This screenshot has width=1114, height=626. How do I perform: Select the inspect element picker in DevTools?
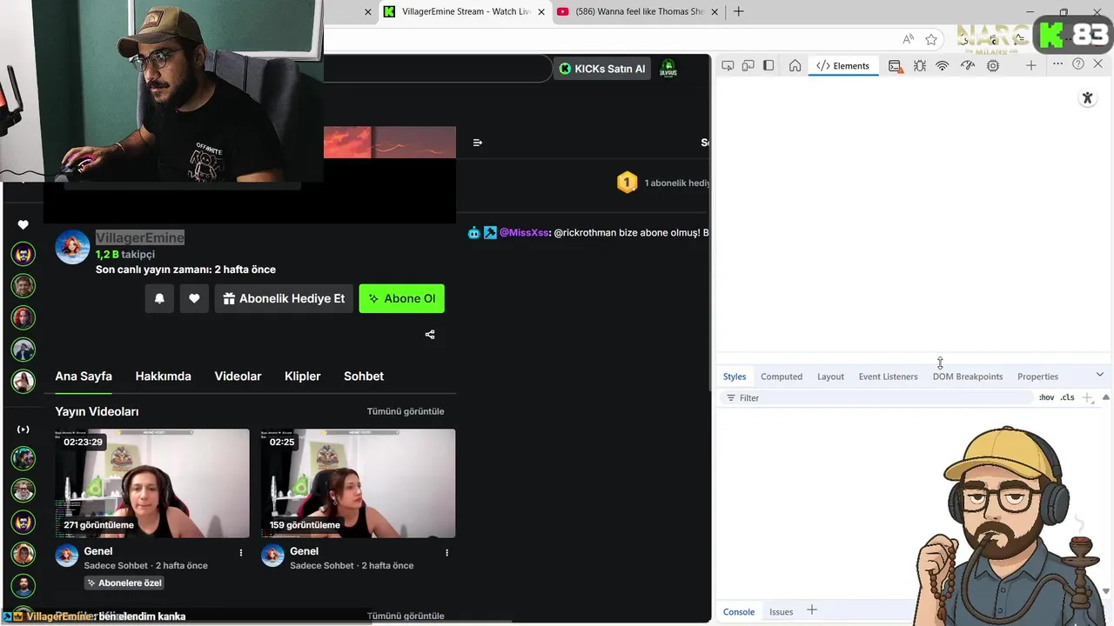tap(728, 65)
